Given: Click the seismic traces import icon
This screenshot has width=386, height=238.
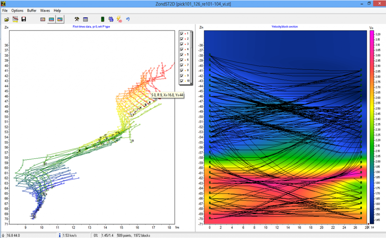Looking at the screenshot, I should 15,19.
